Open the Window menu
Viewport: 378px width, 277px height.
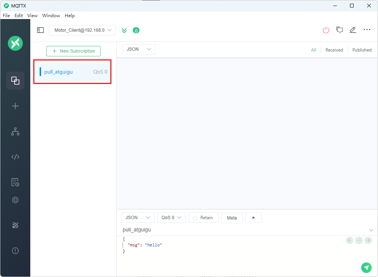click(x=51, y=16)
